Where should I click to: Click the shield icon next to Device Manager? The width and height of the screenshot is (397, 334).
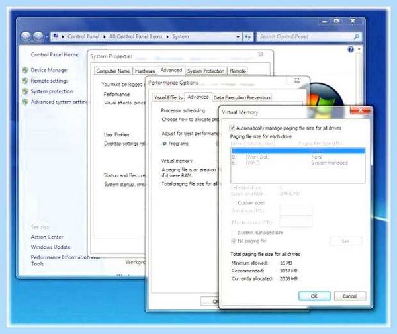click(25, 70)
